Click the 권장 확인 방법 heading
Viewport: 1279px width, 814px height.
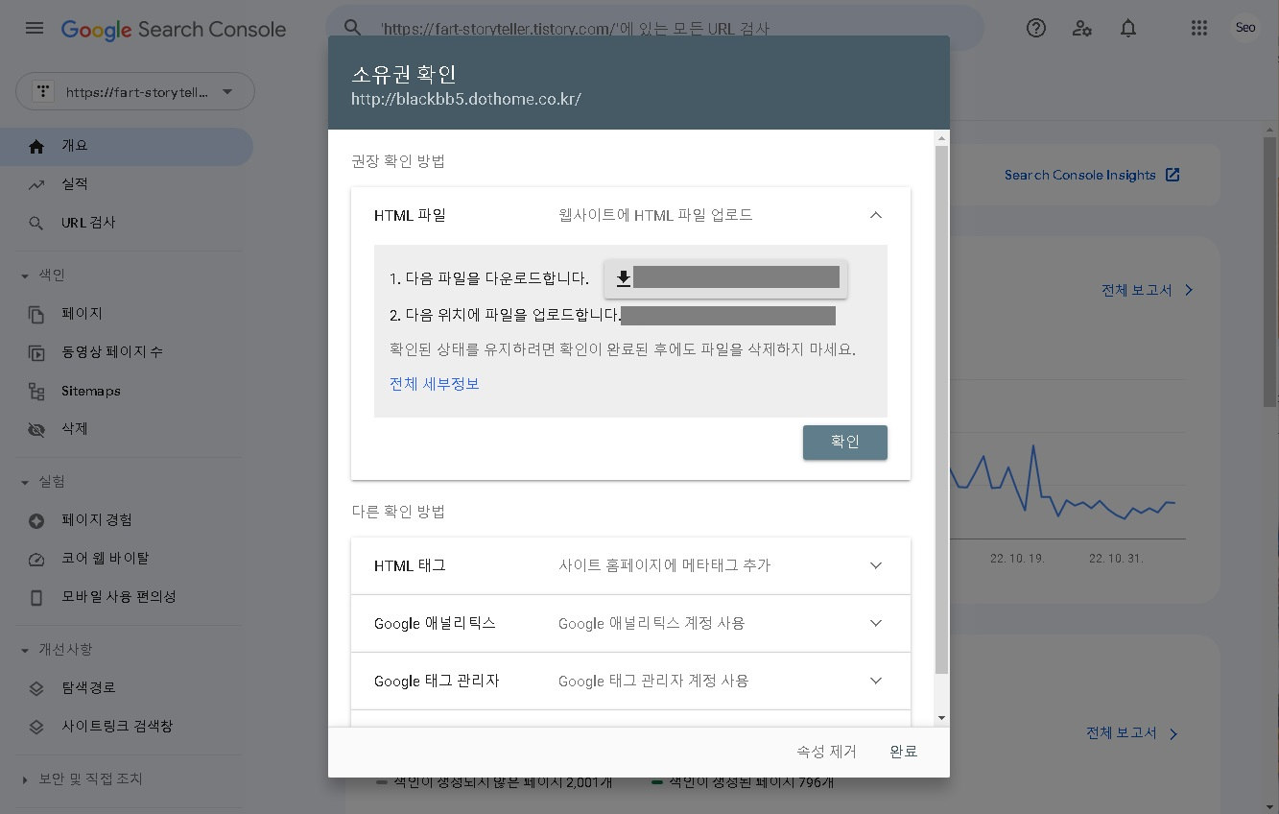click(x=398, y=161)
